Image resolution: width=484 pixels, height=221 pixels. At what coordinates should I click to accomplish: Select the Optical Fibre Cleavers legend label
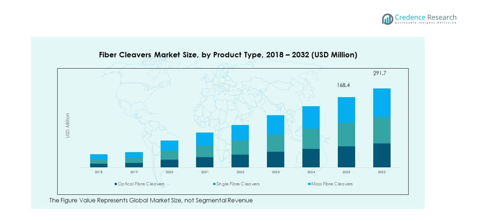[141, 184]
